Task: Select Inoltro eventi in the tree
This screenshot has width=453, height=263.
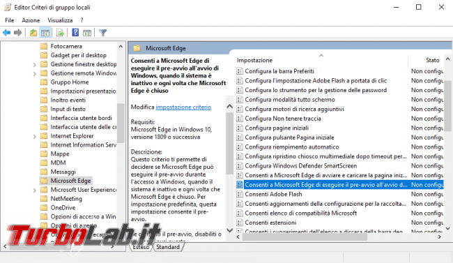Action: [x=68, y=100]
